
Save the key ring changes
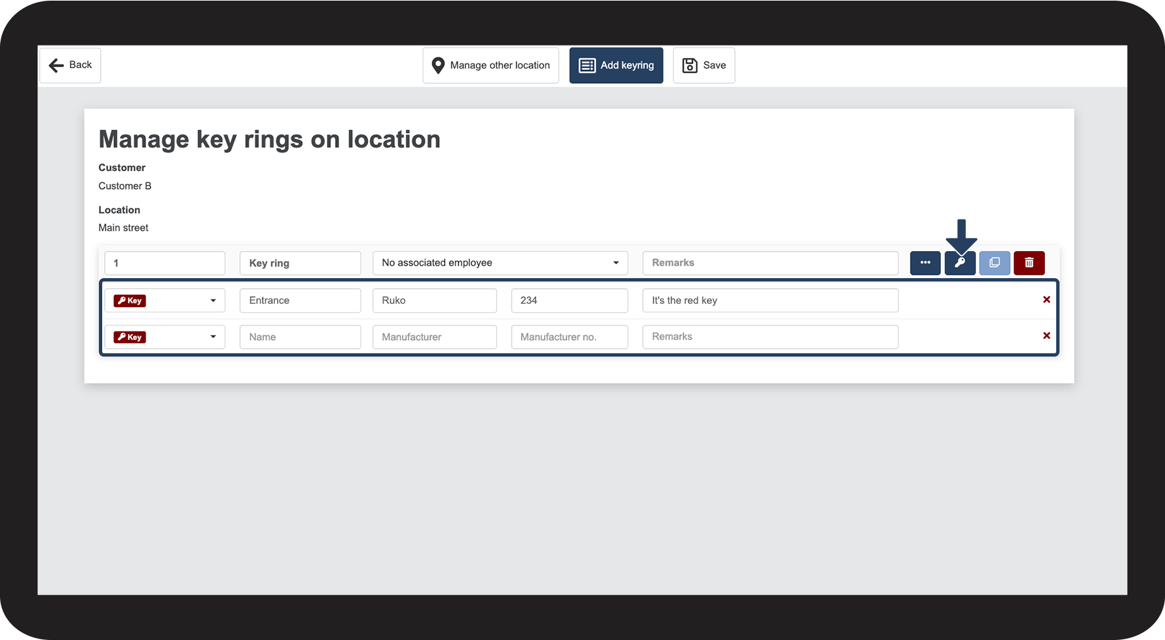click(703, 65)
